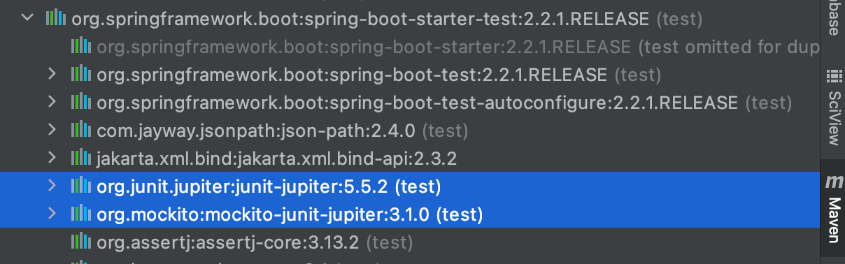
Task: Expand the org.junit.jupiter:junit-jupiter node
Action: 51,186
